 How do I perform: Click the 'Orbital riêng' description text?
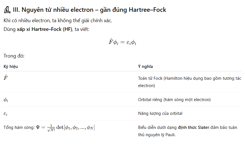[x=174, y=100]
